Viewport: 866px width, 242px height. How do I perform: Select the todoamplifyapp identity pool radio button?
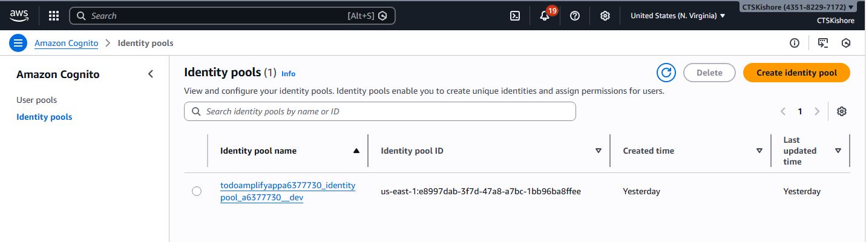[197, 191]
